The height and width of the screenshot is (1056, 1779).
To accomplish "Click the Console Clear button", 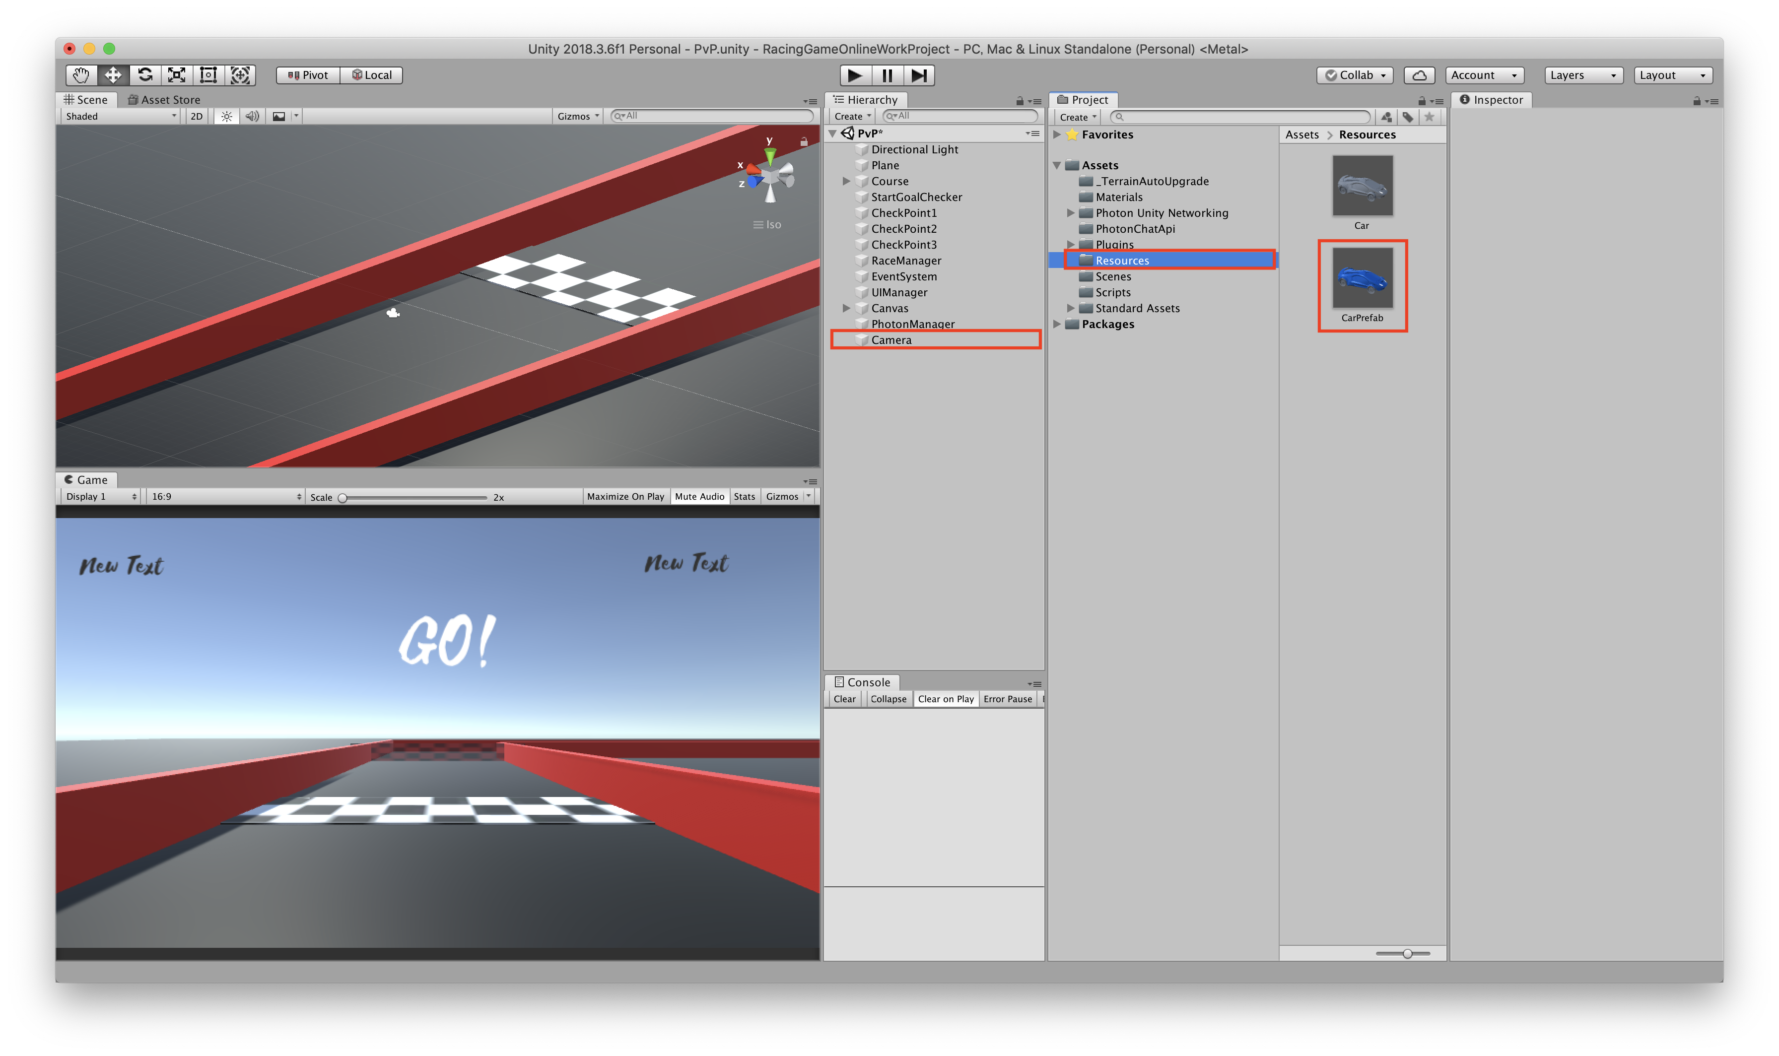I will (x=844, y=699).
